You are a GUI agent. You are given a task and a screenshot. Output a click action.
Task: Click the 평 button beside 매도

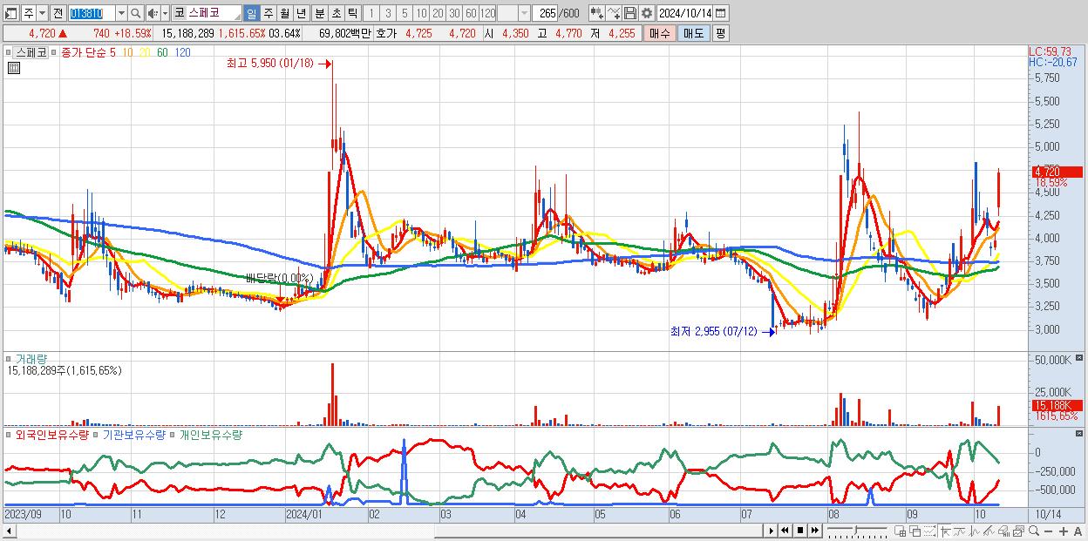(720, 33)
